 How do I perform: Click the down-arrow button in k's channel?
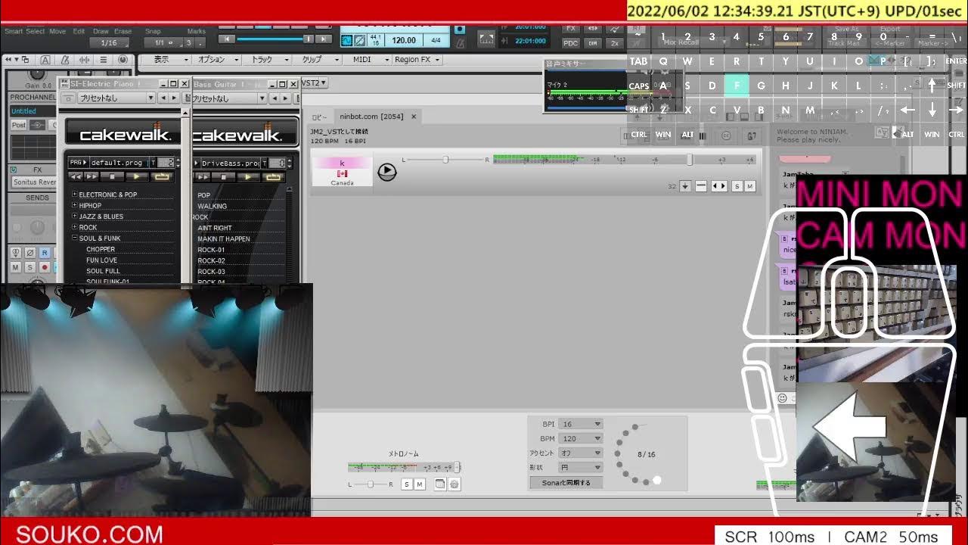[685, 186]
